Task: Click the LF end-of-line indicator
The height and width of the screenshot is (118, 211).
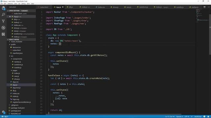Action: click(192, 117)
